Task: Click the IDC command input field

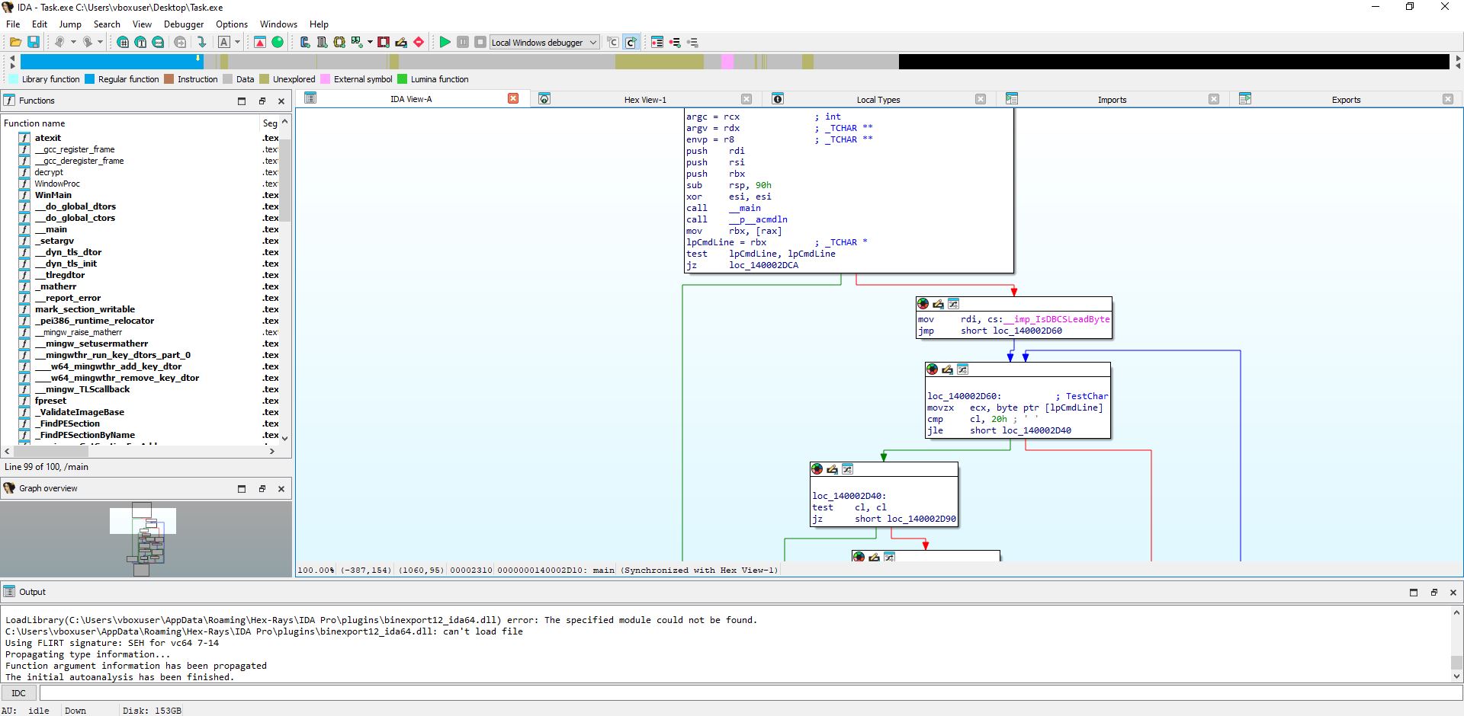Action: 751,693
